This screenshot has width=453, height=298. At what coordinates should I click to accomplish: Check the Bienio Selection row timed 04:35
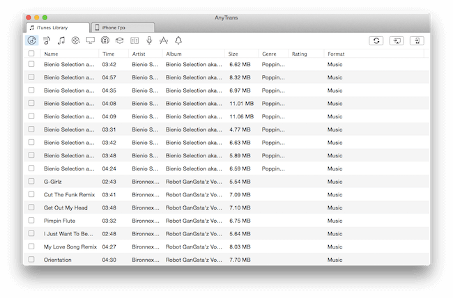pos(31,90)
